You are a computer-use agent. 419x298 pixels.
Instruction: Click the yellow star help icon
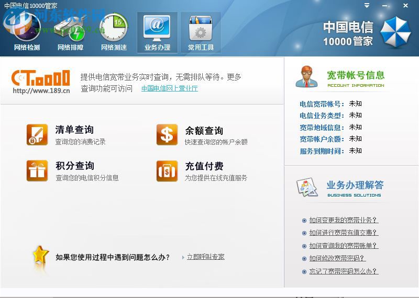point(41,255)
